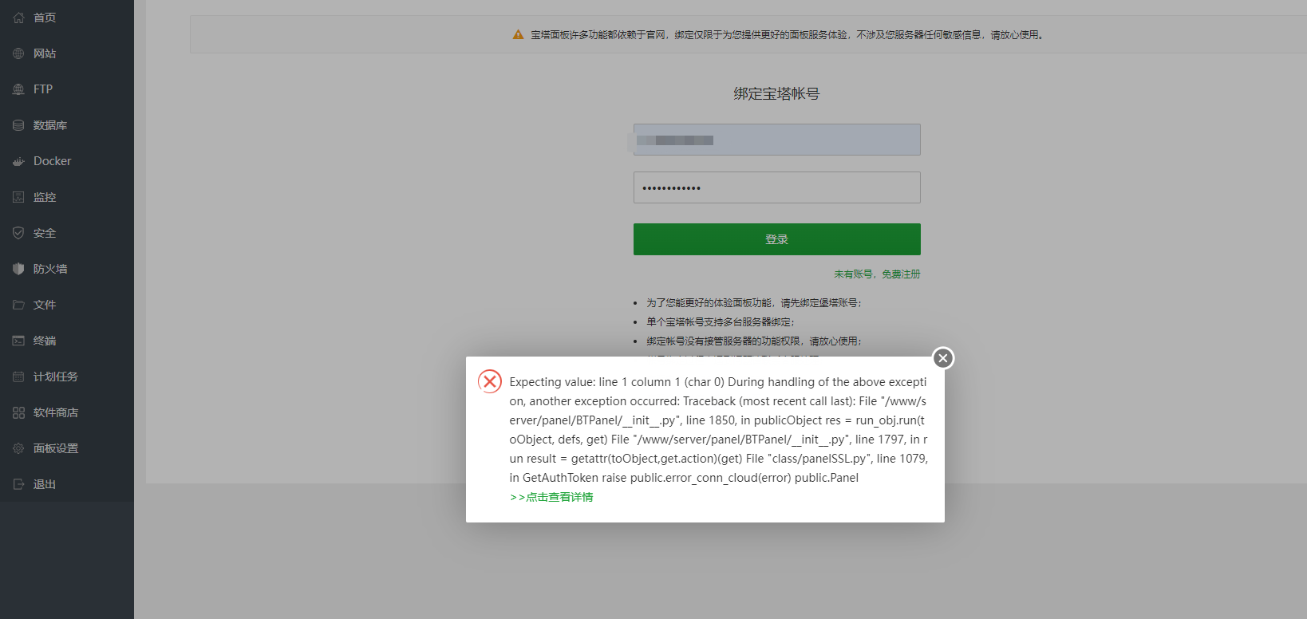Click the green 登录 button

coord(777,239)
